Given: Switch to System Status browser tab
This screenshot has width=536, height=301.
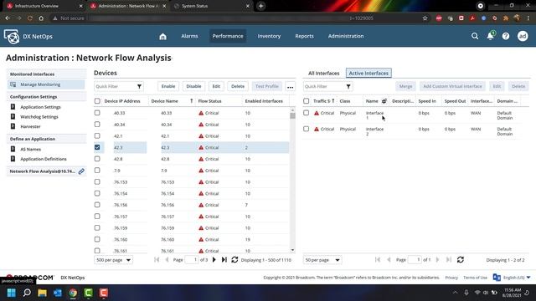Looking at the screenshot, I should click(x=212, y=6).
